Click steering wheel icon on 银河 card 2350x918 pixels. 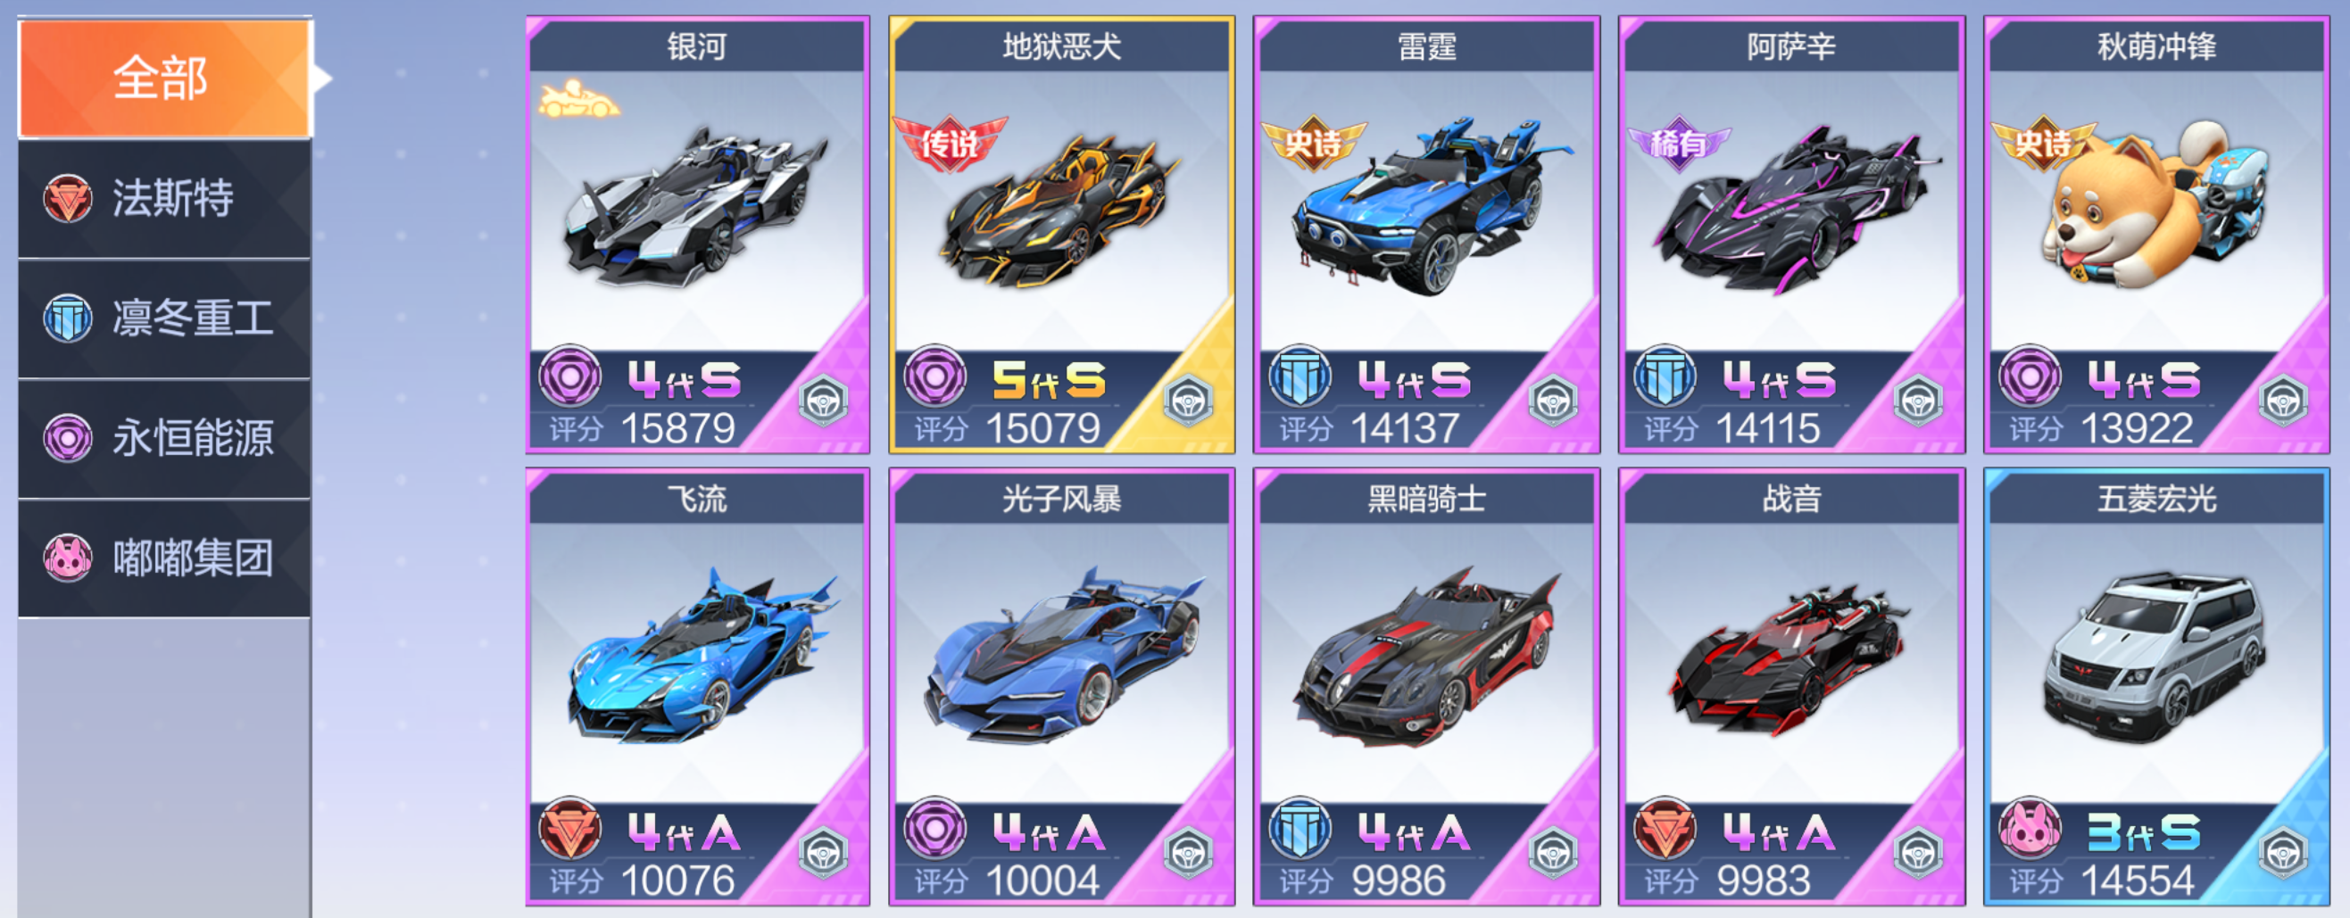(x=823, y=401)
